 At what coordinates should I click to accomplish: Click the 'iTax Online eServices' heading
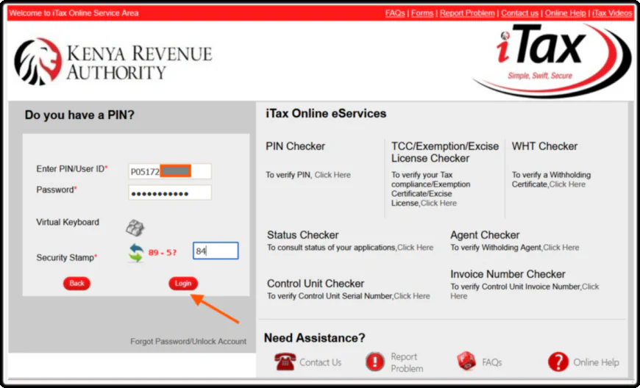pos(326,113)
